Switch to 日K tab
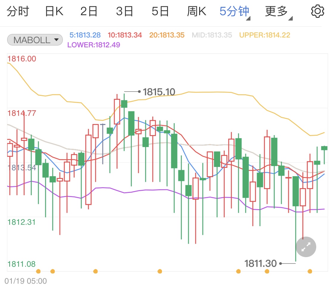The image size is (335, 286). click(x=54, y=11)
